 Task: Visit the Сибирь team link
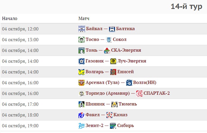coord(126,126)
